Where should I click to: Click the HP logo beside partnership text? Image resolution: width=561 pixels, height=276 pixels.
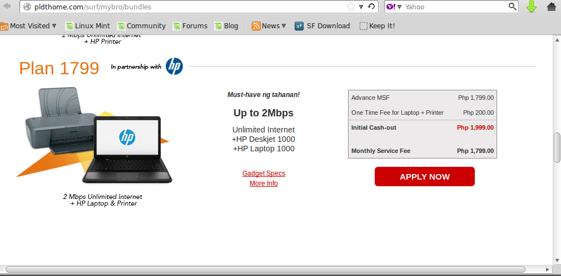click(174, 67)
